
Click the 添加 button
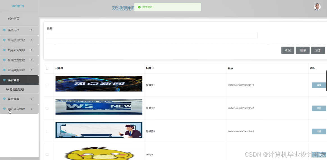[x=318, y=50]
